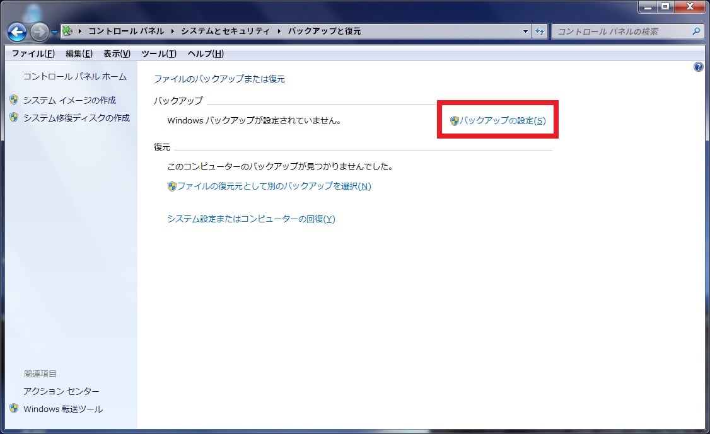Open システム イメージの作成
The width and height of the screenshot is (710, 434).
[70, 100]
